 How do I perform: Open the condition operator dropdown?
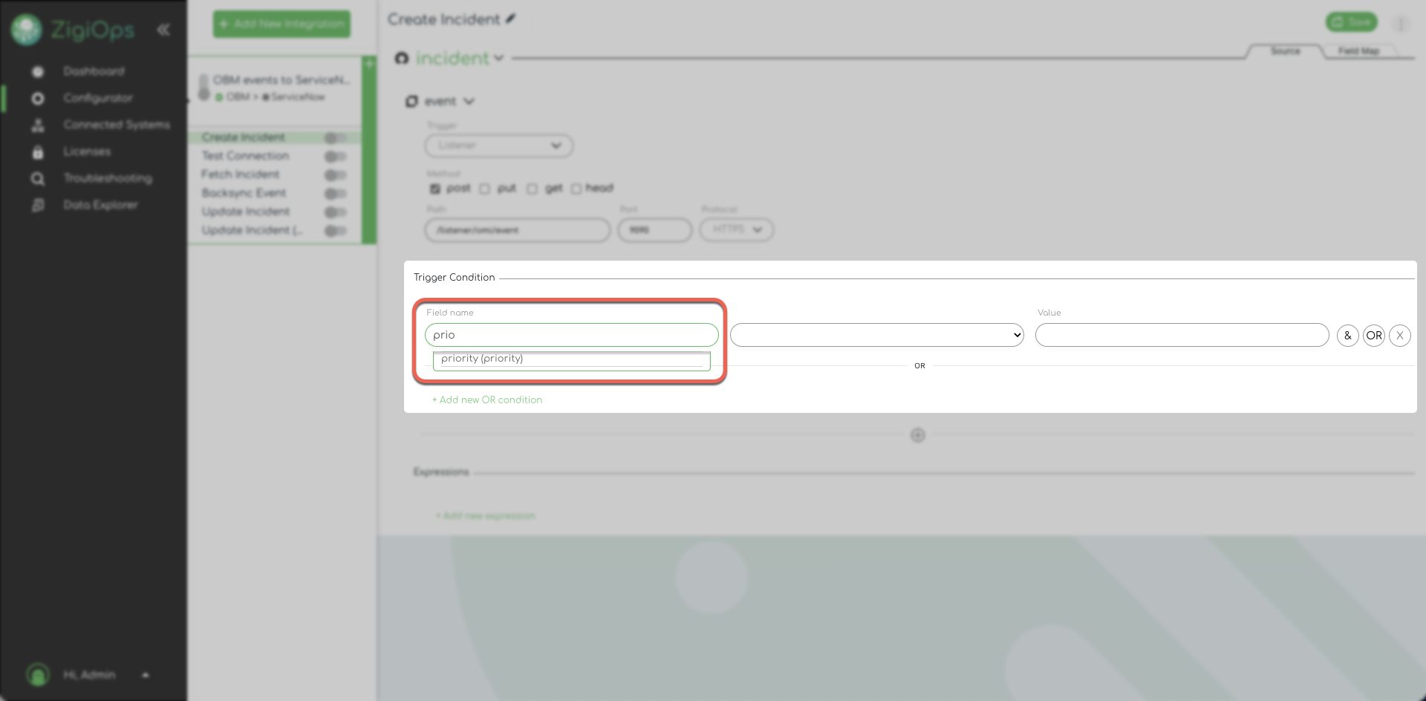coord(876,335)
